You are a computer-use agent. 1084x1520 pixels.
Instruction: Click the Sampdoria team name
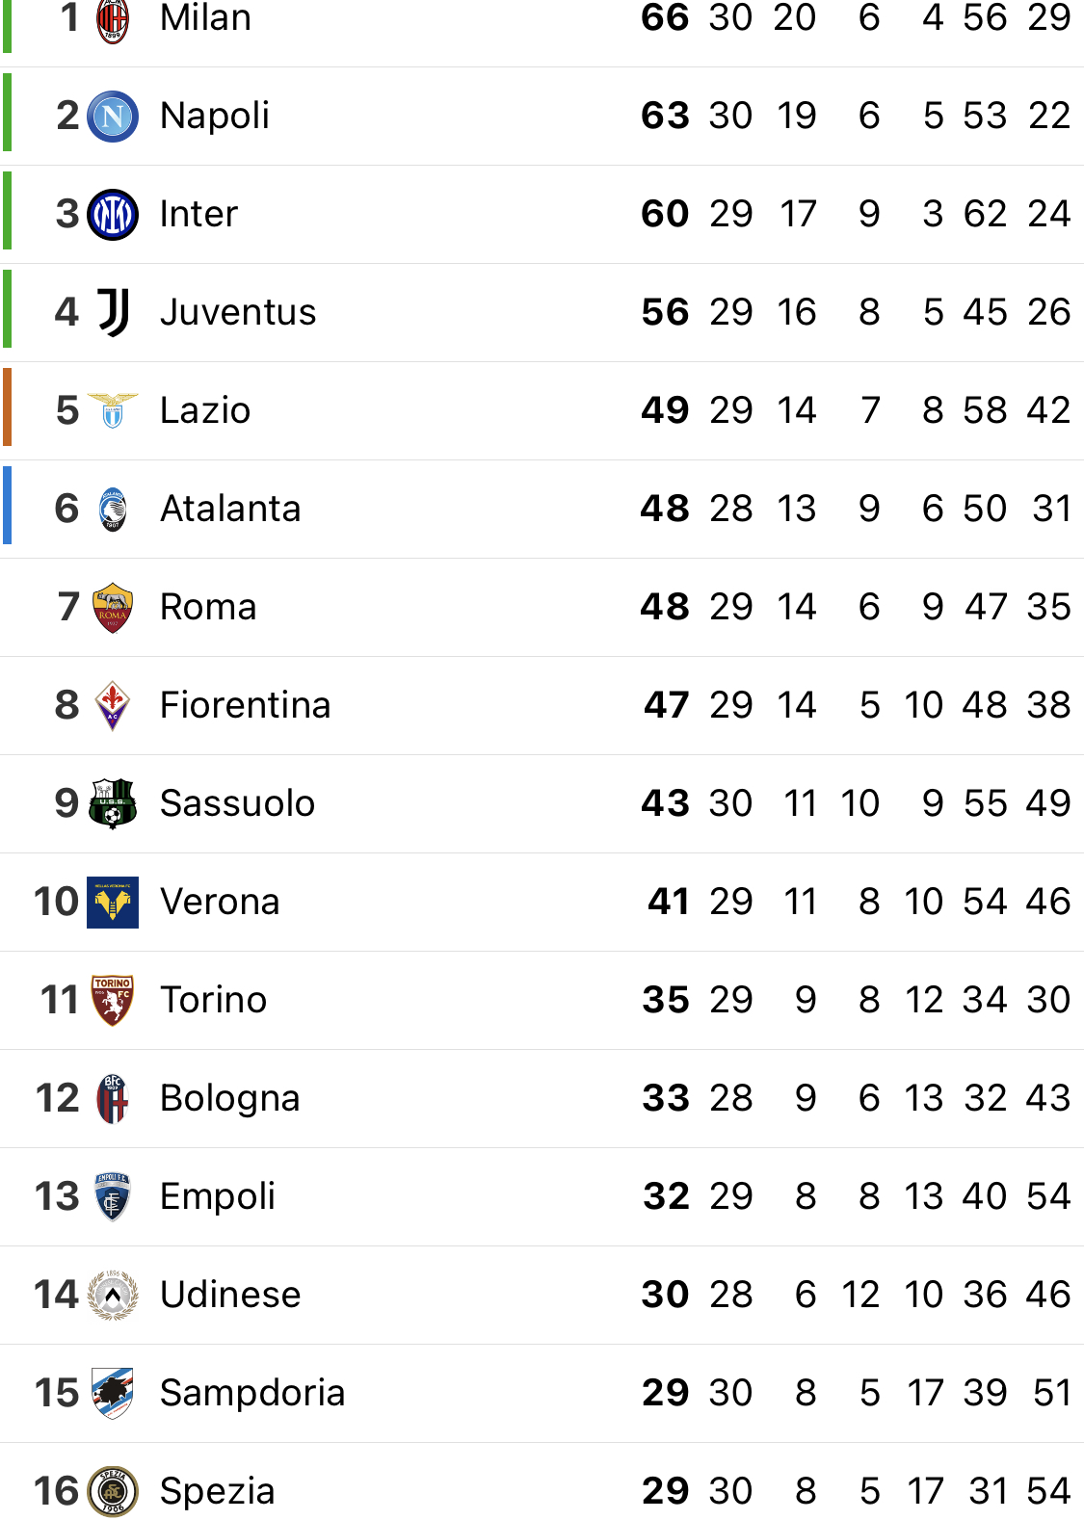(252, 1394)
